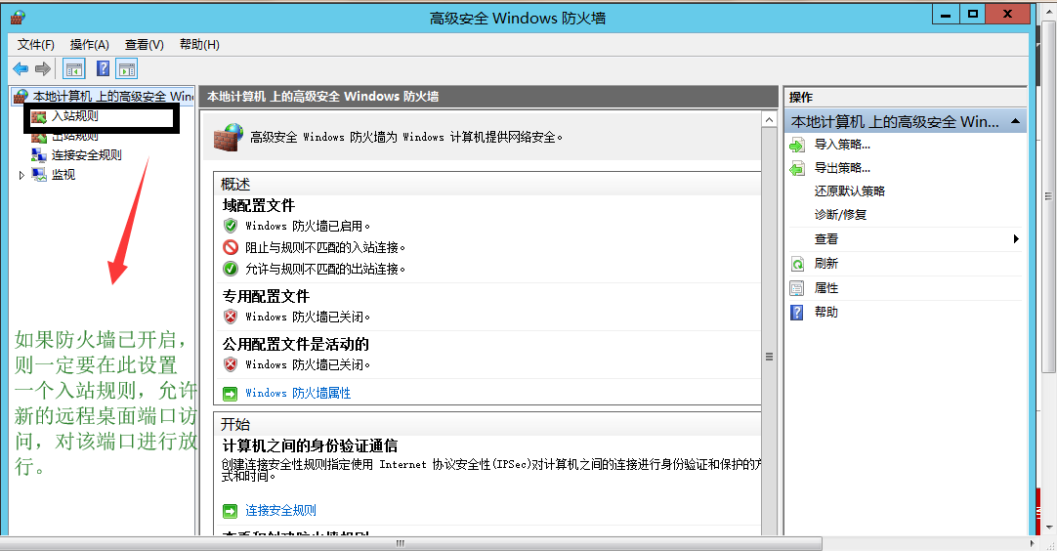Image resolution: width=1057 pixels, height=551 pixels.
Task: Click 导出策略... action
Action: click(842, 168)
